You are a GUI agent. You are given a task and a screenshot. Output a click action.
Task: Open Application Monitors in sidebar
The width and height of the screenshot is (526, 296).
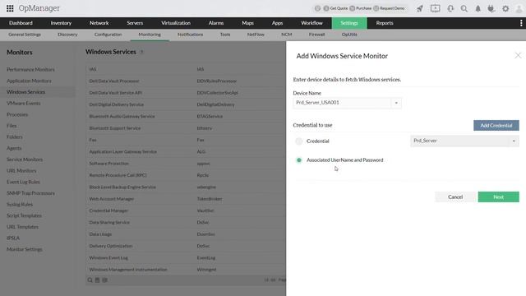click(x=30, y=81)
